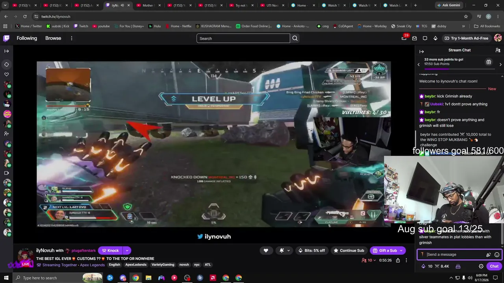Open Twitch whispers
504x283 pixels.
pos(425,38)
